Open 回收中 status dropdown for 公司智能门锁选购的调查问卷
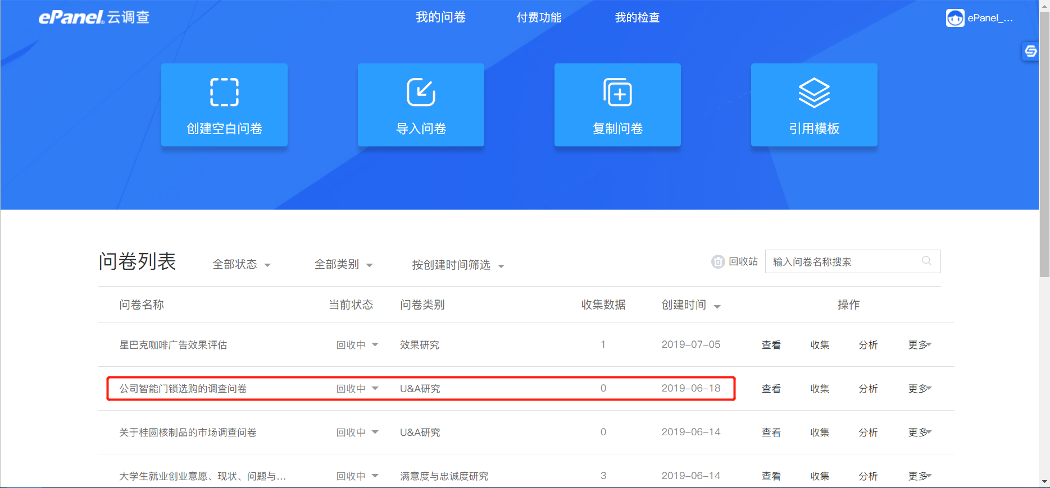 pyautogui.click(x=357, y=389)
